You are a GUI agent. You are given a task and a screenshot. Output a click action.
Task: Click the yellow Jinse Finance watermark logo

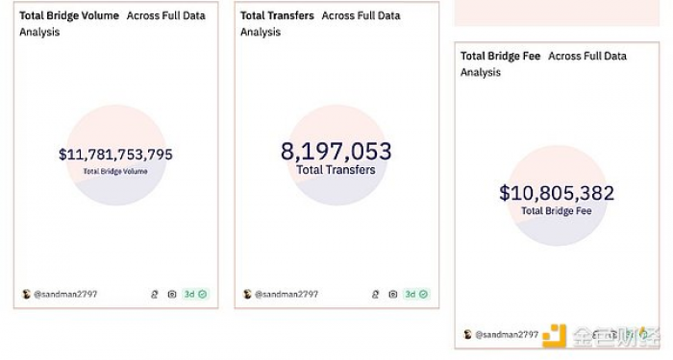[x=554, y=336]
